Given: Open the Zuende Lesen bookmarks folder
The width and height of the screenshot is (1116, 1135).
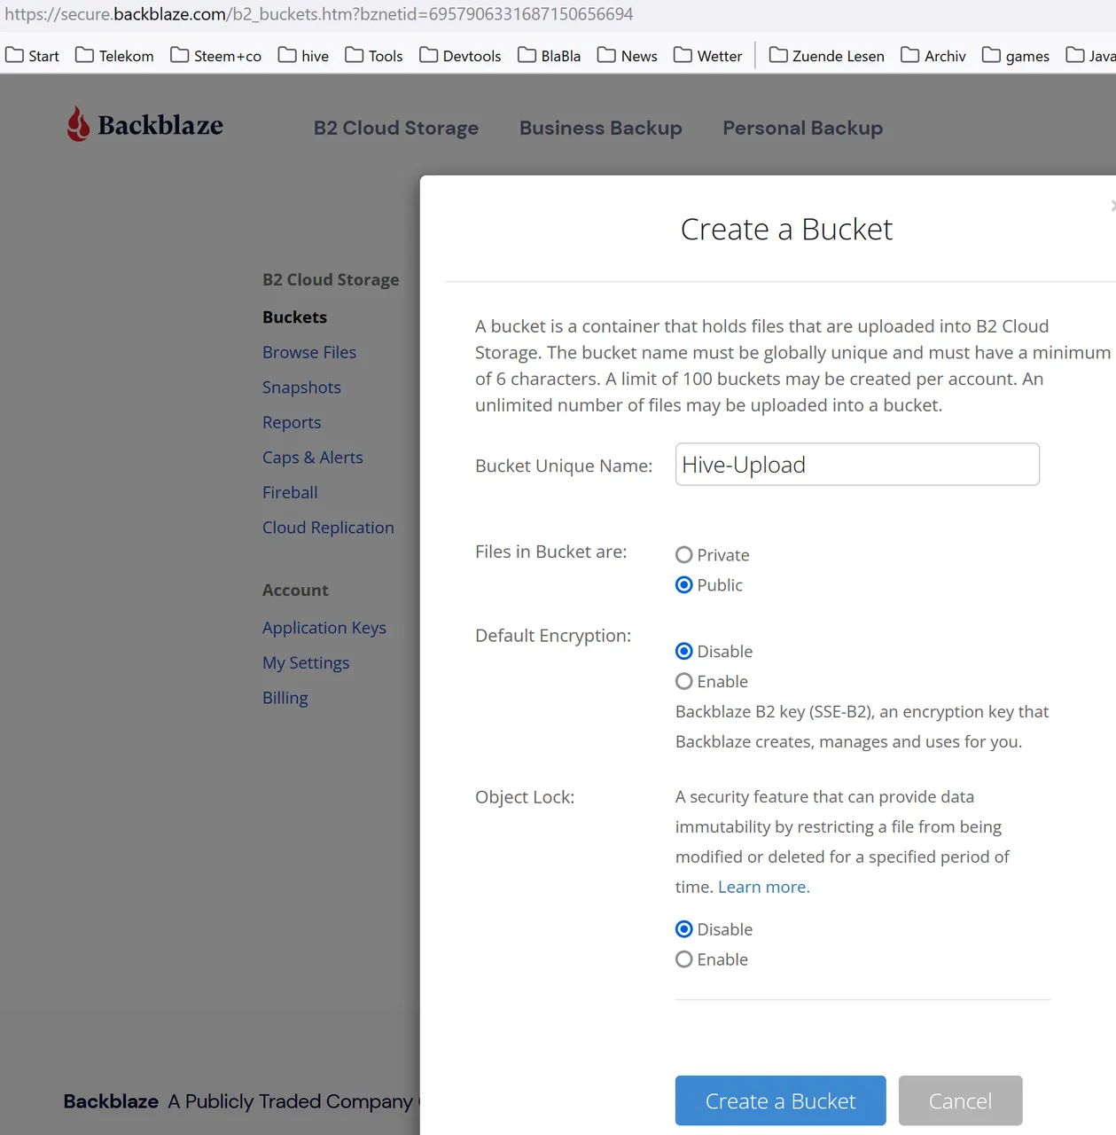Looking at the screenshot, I should pos(826,56).
